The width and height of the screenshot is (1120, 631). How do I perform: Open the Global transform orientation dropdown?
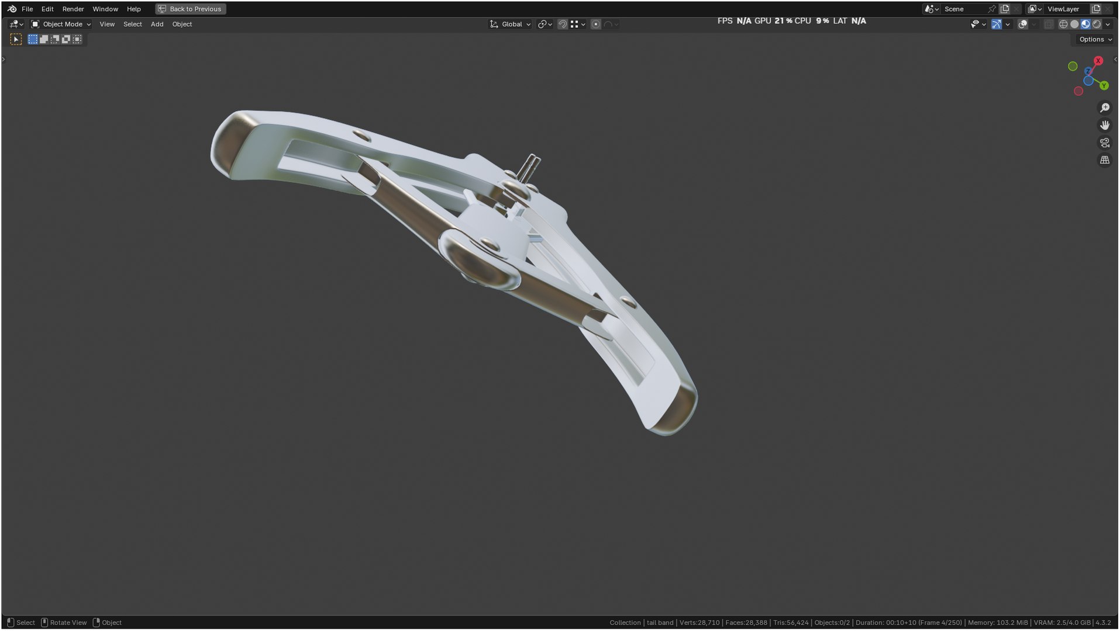[x=511, y=24]
